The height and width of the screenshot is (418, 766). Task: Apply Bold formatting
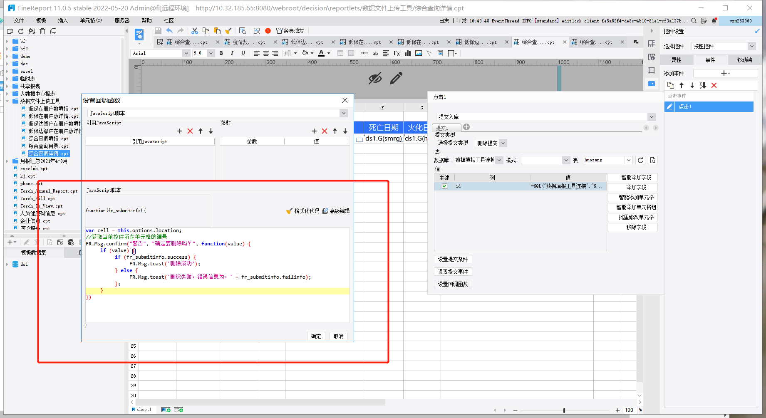tap(221, 53)
